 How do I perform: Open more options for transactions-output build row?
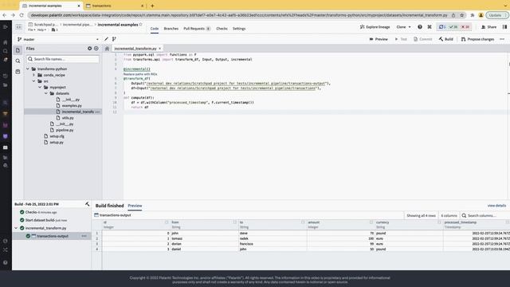tap(84, 236)
